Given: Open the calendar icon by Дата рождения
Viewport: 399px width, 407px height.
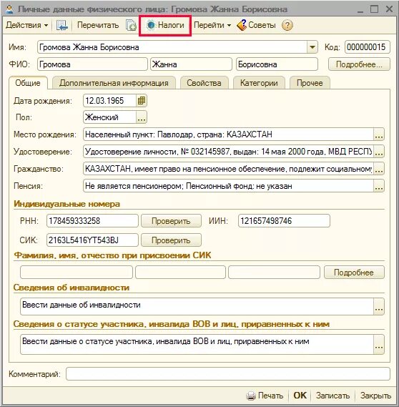Looking at the screenshot, I should point(142,101).
